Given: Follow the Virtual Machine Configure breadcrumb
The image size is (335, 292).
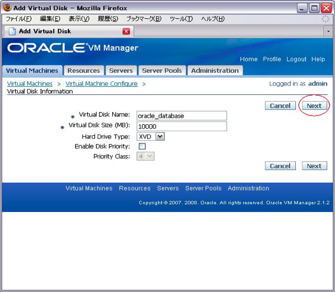Looking at the screenshot, I should coord(102,83).
